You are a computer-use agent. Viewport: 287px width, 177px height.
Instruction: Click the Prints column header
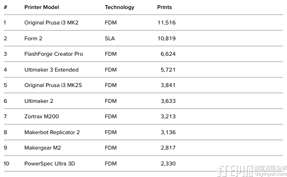click(164, 7)
